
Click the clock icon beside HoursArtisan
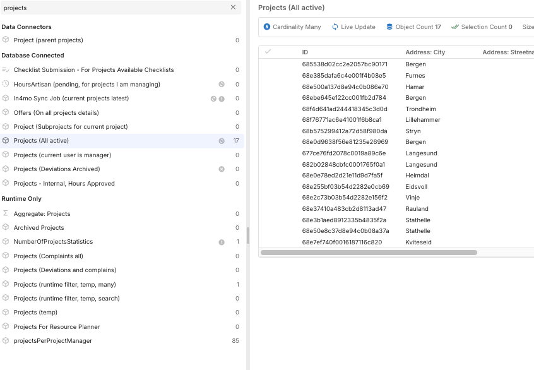6,84
